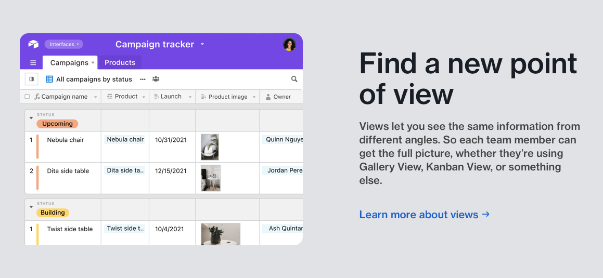Switch to the Campaigns tab

(x=69, y=62)
